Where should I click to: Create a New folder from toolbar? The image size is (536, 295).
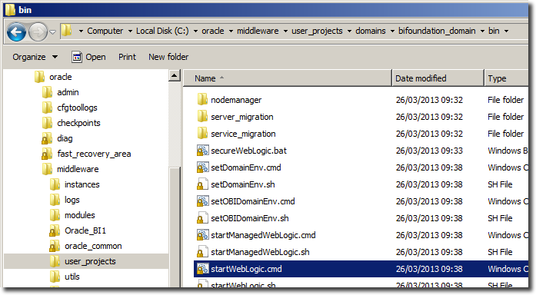pyautogui.click(x=168, y=57)
